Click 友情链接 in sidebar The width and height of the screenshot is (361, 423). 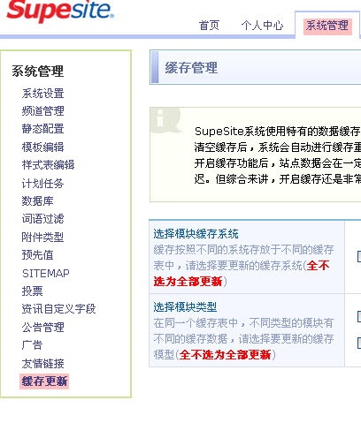pyautogui.click(x=42, y=363)
